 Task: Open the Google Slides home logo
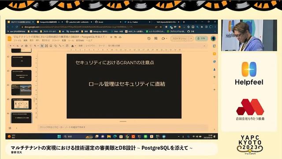(x=9, y=38)
